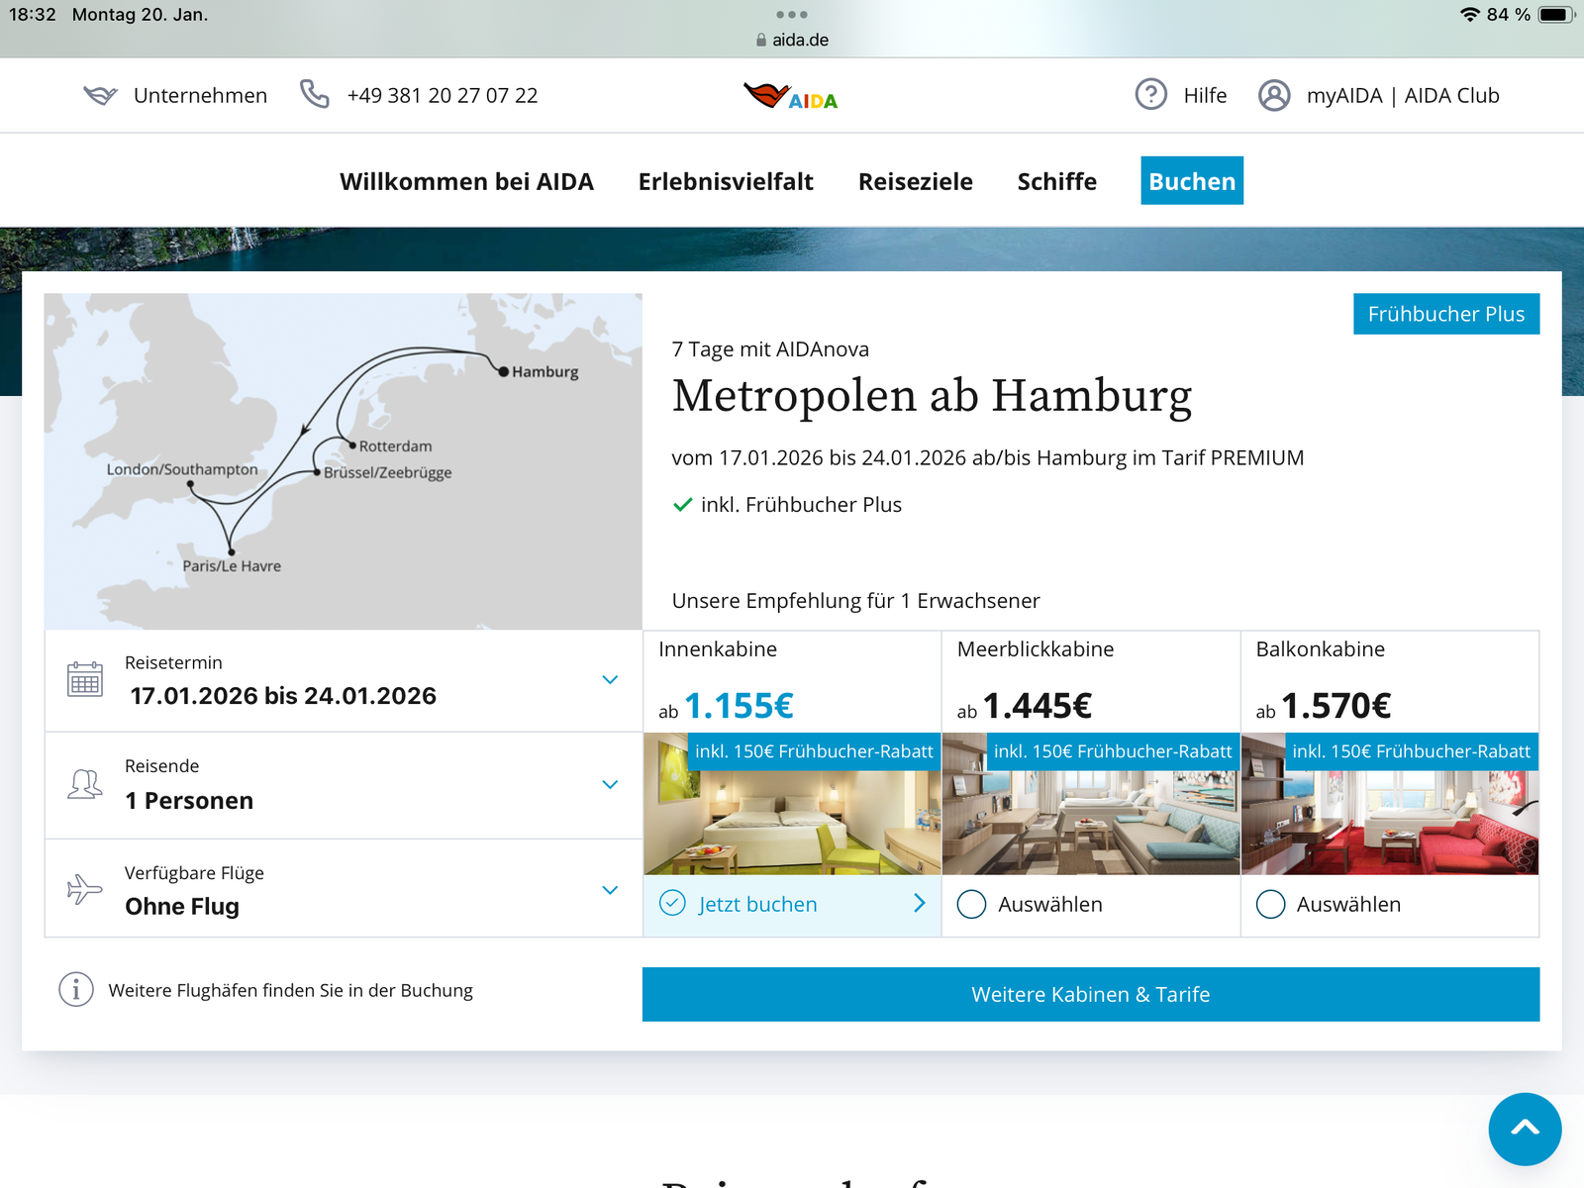Click the inkl. Frühbucher Plus text
The height and width of the screenshot is (1188, 1584).
(801, 505)
